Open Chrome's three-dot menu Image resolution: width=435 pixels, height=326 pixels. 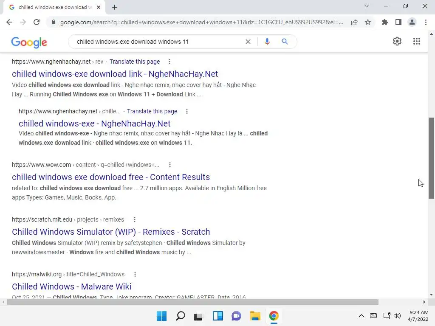(x=426, y=22)
